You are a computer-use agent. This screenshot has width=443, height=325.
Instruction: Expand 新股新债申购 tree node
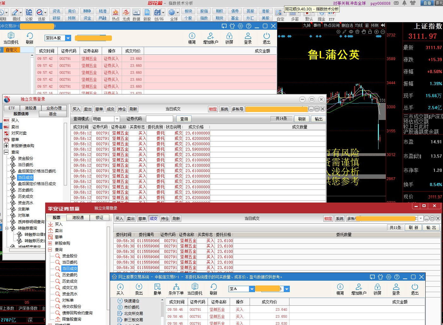point(6,146)
